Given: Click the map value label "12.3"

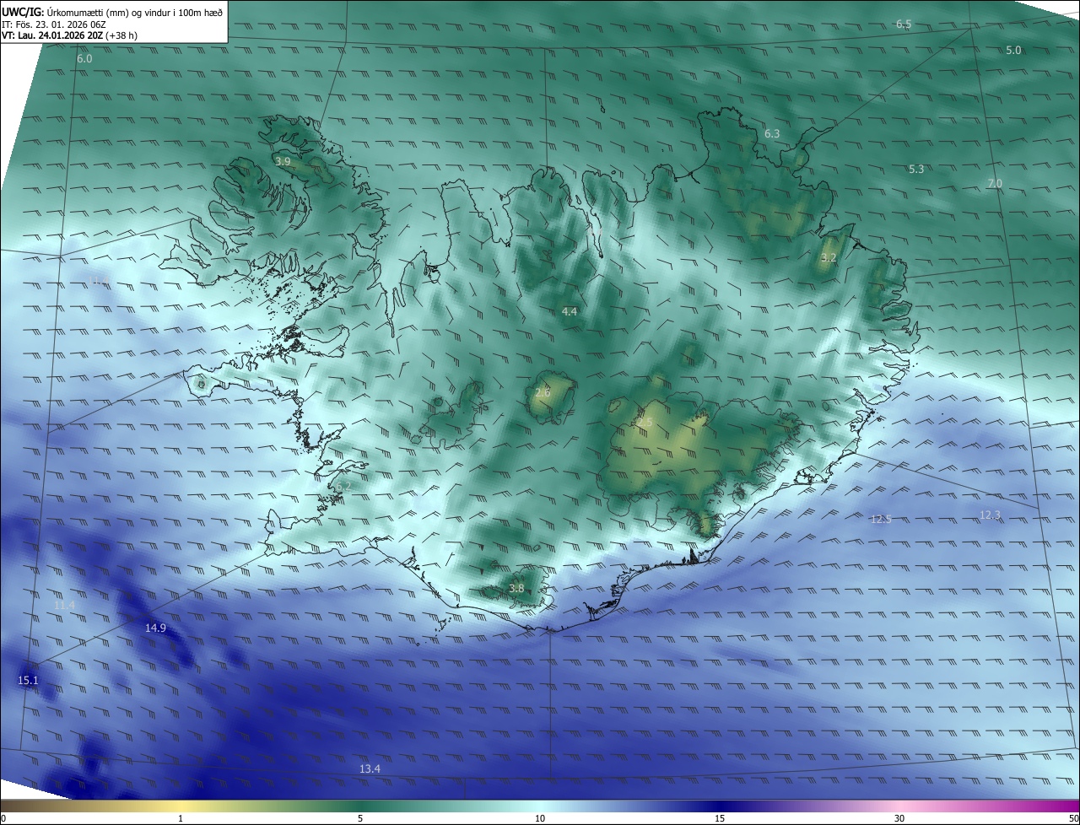Looking at the screenshot, I should (990, 515).
